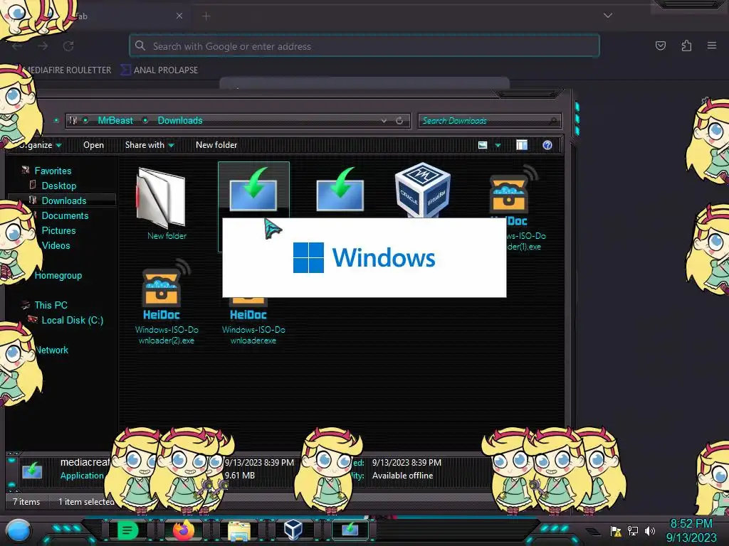
Task: Open the Organize menu
Action: point(39,145)
